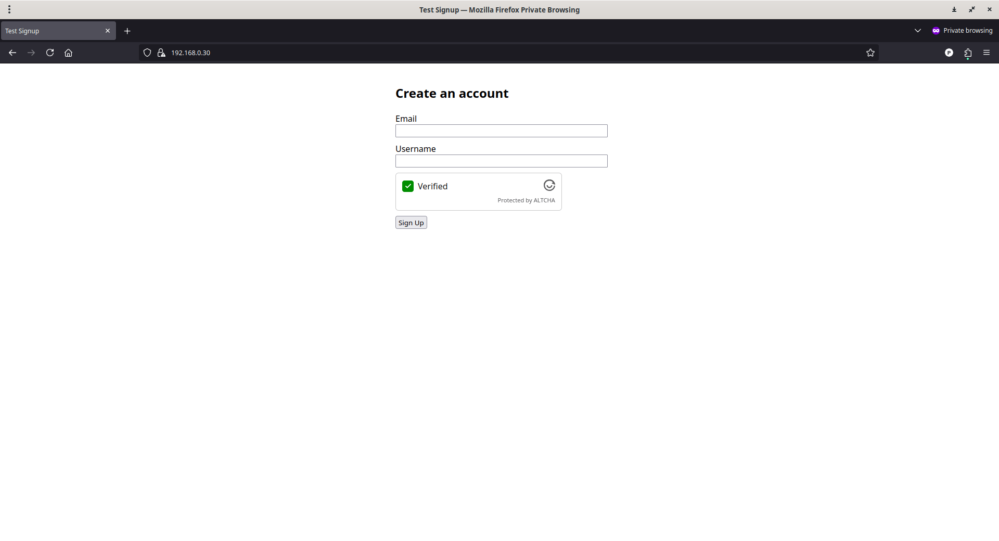Bookmark this page with the star
999x541 pixels.
pyautogui.click(x=870, y=53)
